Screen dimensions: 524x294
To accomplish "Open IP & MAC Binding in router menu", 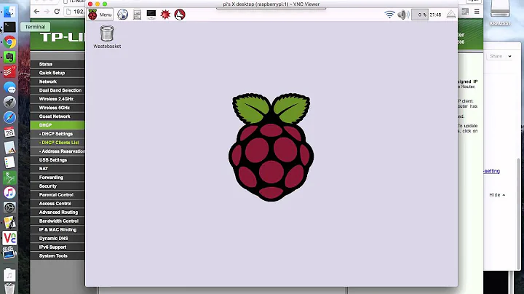I will 57,229.
